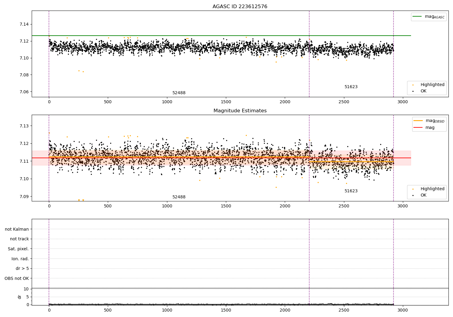453x317 pixels.
Task: Click the shorter orange mag OBSID line for 51623
Action: (352, 162)
